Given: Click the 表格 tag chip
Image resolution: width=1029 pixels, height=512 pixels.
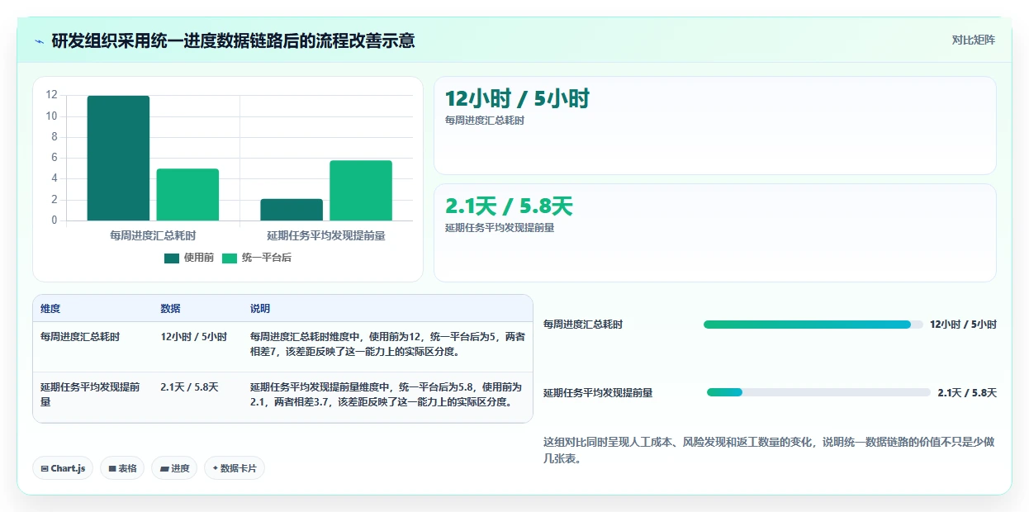Looking at the screenshot, I should (122, 468).
